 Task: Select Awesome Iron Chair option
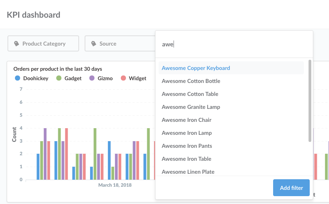pyautogui.click(x=187, y=120)
